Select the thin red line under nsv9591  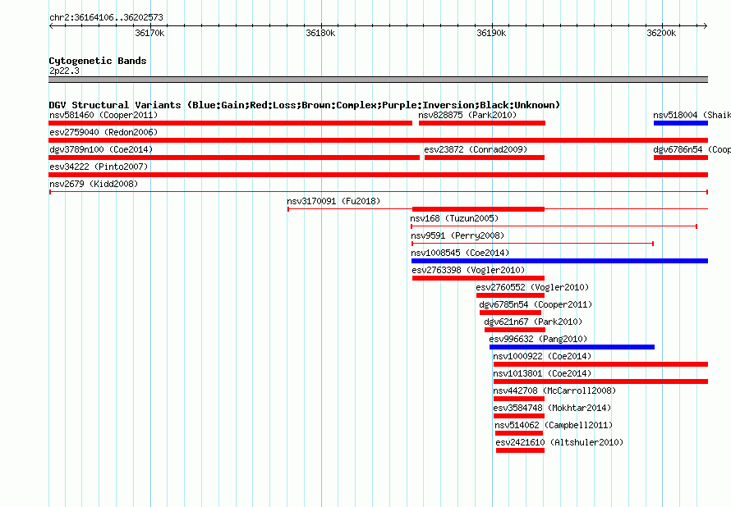533,244
